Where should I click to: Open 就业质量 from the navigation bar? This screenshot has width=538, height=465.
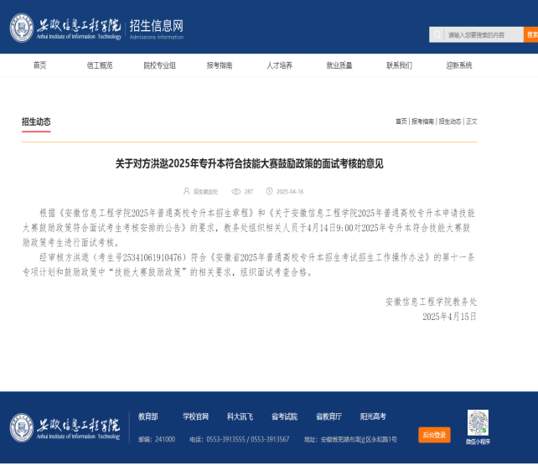tap(339, 65)
